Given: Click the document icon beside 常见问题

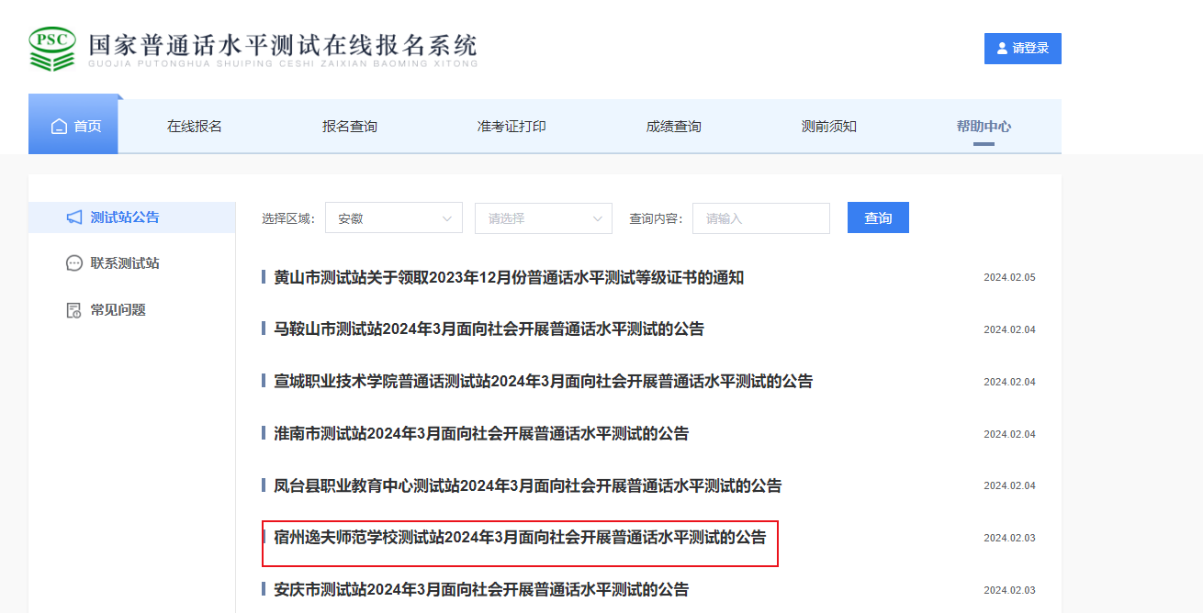Looking at the screenshot, I should (x=74, y=310).
